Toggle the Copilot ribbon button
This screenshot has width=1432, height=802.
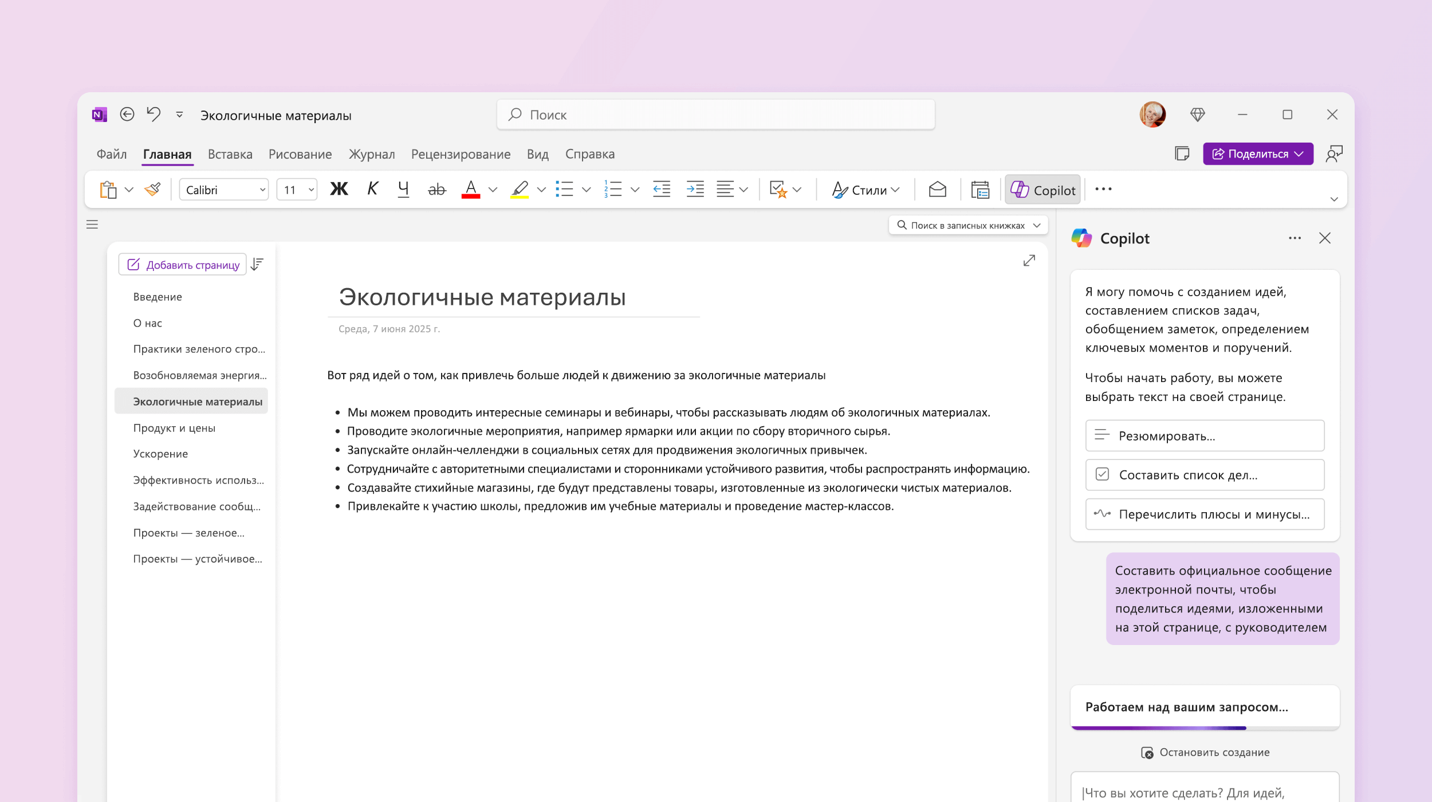pos(1042,190)
